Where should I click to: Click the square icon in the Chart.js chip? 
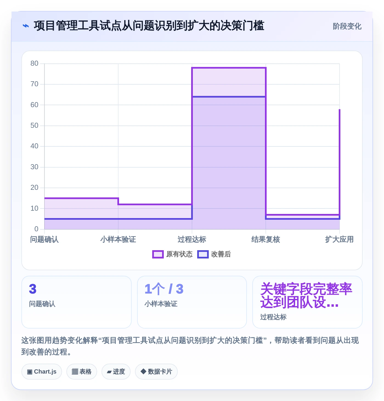[30, 372]
